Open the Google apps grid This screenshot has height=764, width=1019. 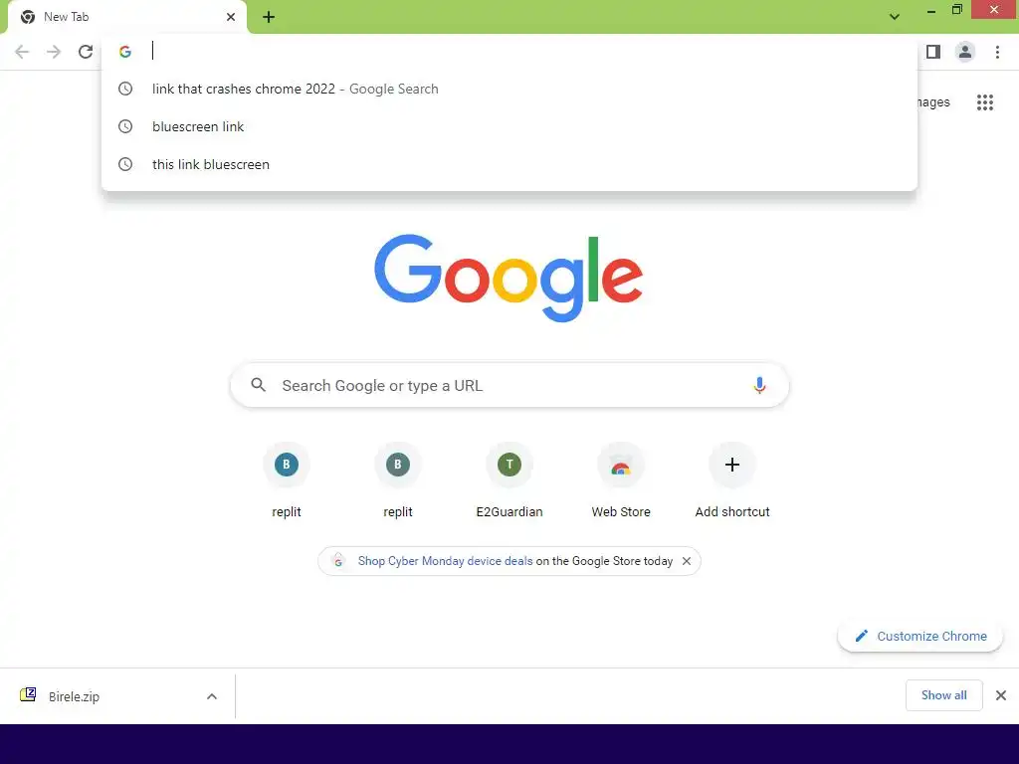pyautogui.click(x=985, y=102)
